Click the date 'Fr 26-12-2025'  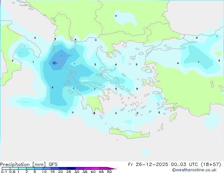(x=148, y=165)
